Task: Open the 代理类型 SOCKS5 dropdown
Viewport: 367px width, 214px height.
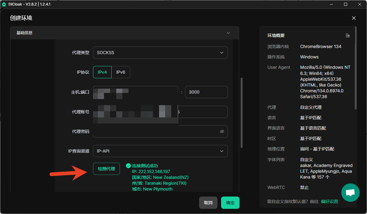Action: tap(160, 53)
